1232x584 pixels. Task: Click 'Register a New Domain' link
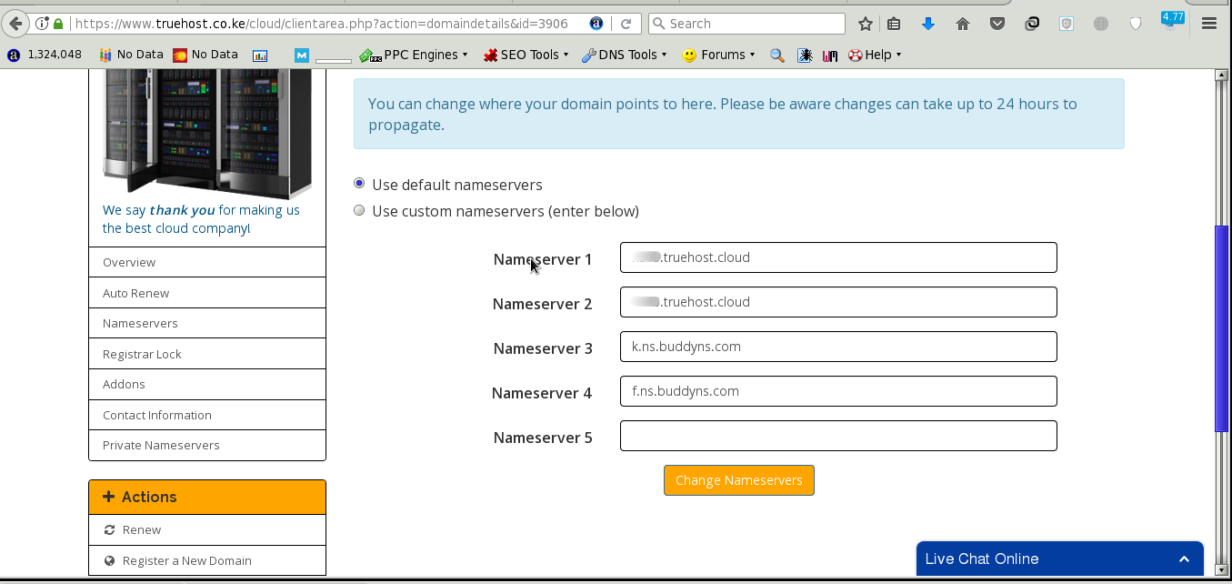coord(186,560)
